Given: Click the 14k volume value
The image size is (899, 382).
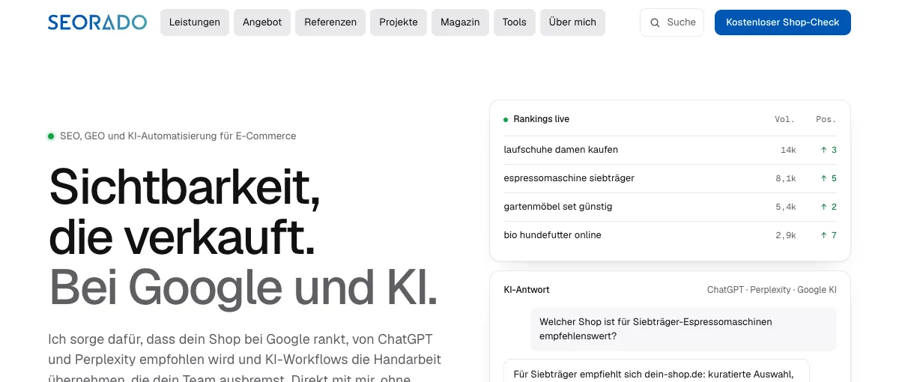Looking at the screenshot, I should coord(788,151).
